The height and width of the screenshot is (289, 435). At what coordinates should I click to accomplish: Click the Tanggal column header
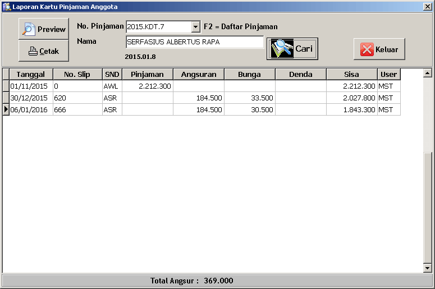pyautogui.click(x=31, y=74)
